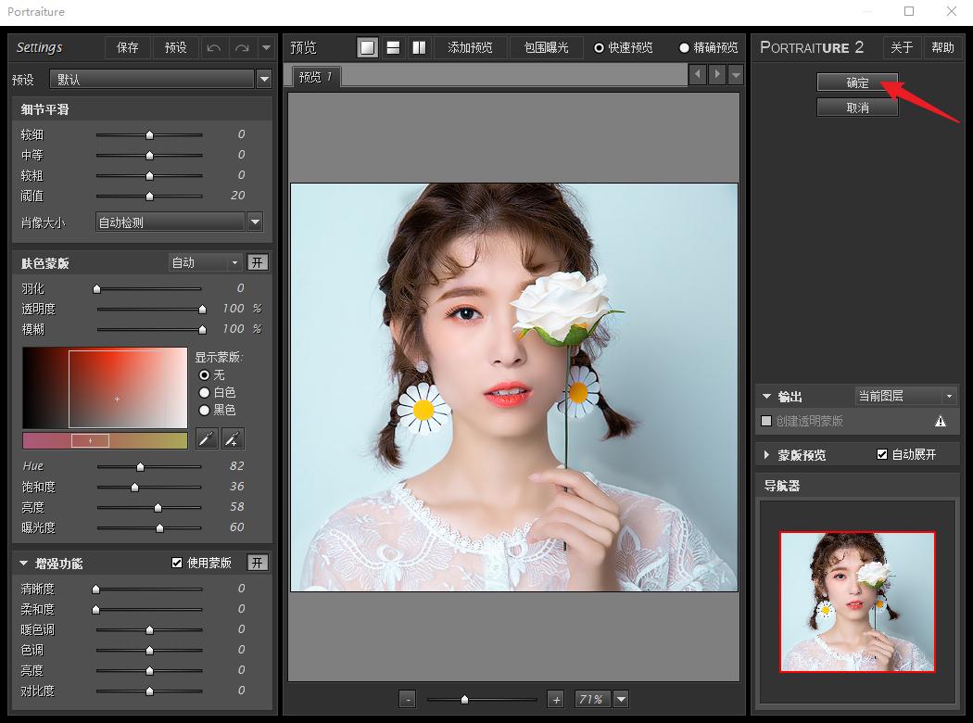Select the add-color eyedropper plus tool

tap(233, 439)
